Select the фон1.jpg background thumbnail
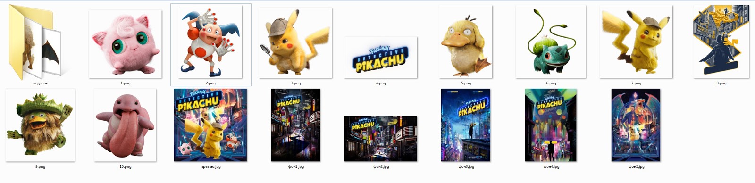The image size is (755, 183). (295, 125)
